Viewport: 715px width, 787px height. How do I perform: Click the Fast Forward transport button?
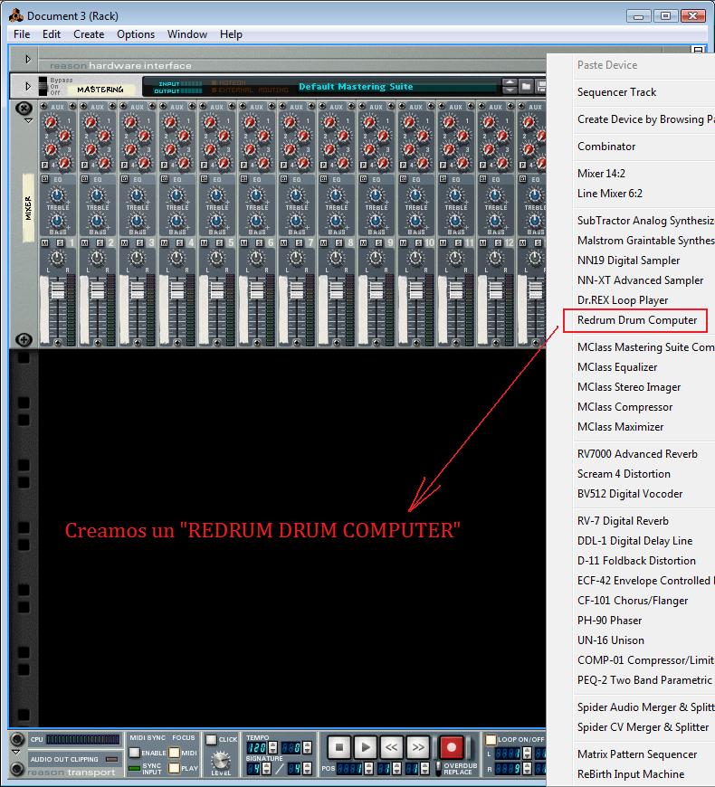tap(418, 748)
